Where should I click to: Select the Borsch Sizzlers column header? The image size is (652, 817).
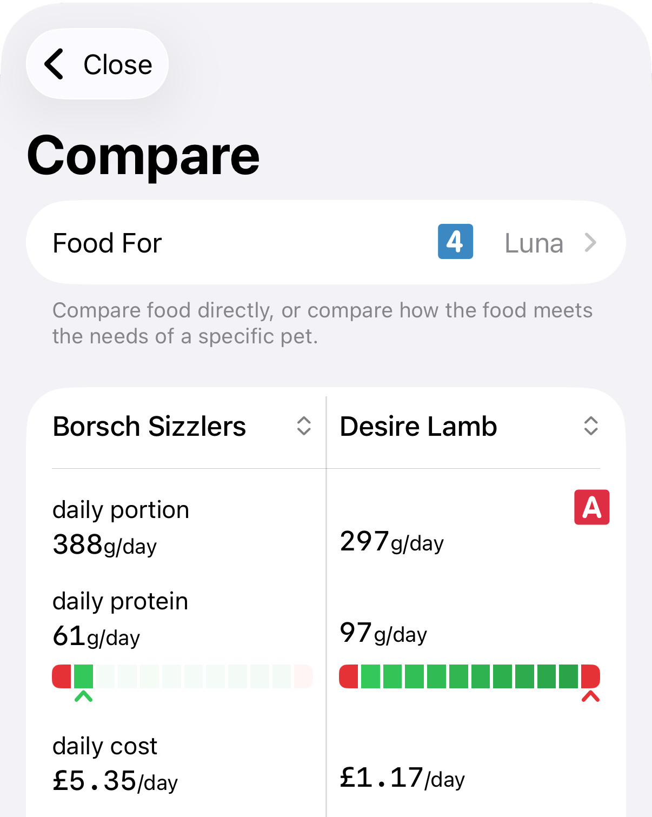tap(149, 426)
